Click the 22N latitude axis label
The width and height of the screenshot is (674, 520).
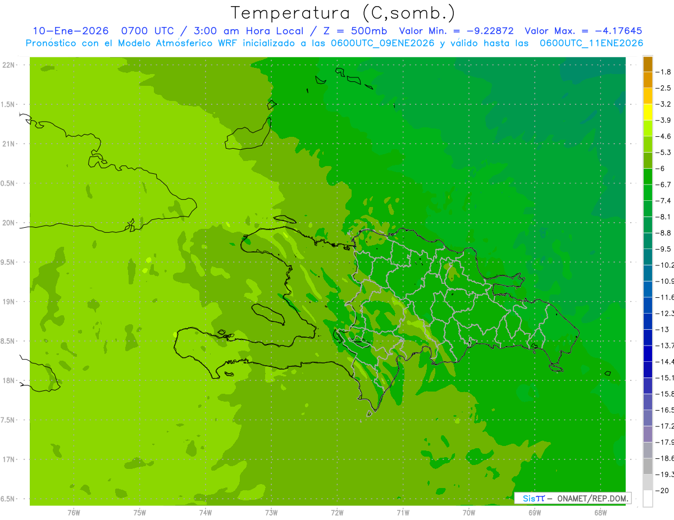(8, 65)
